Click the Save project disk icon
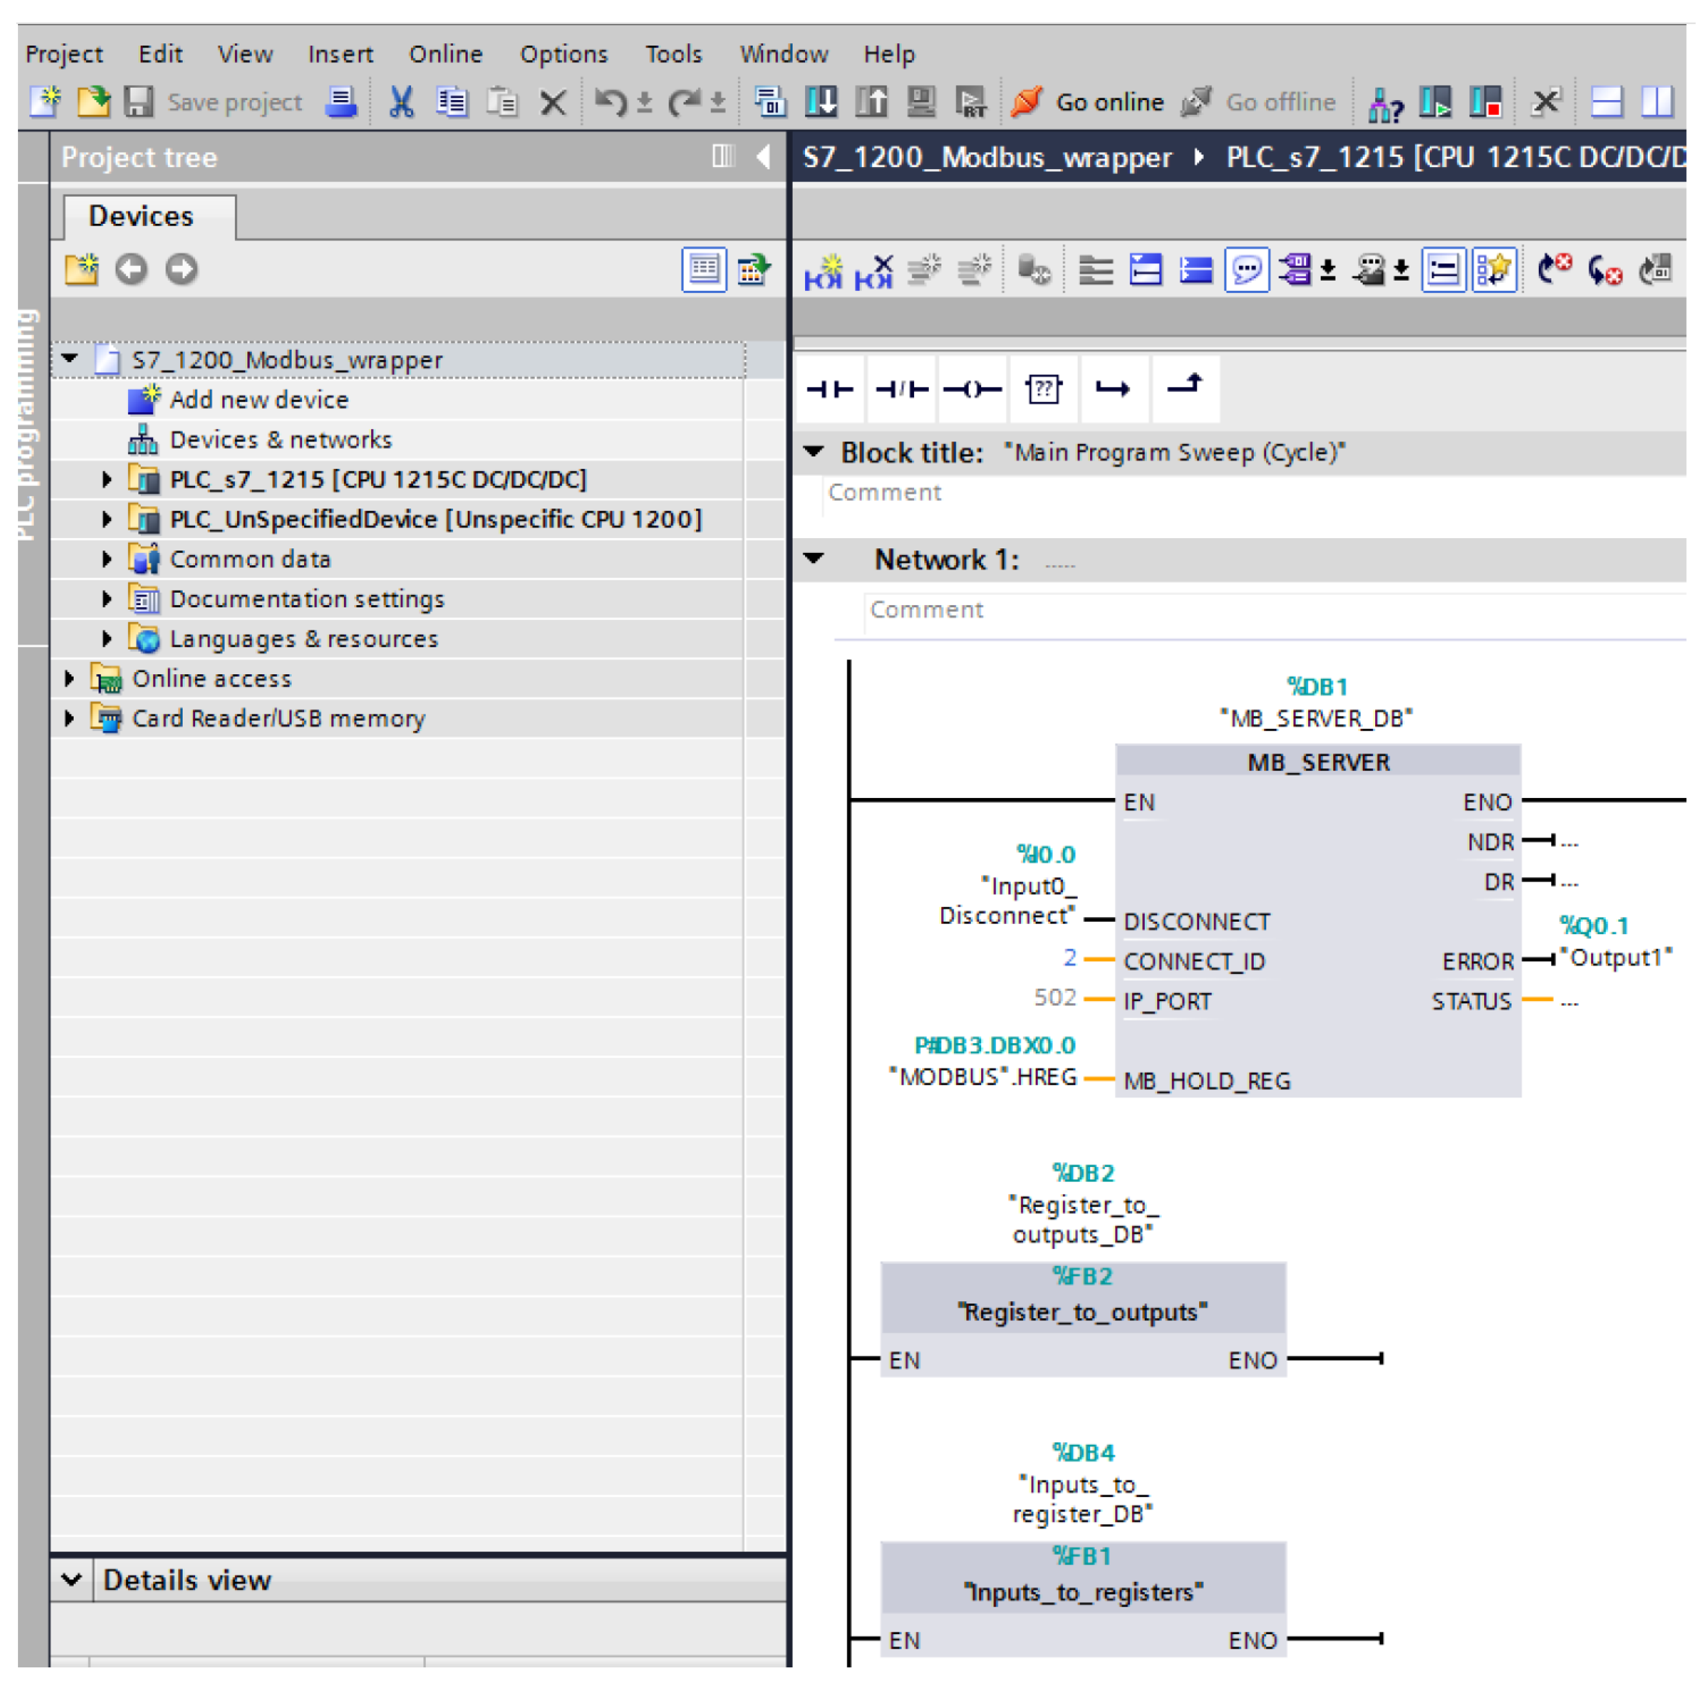Viewport: 1708px width, 1691px height. coord(138,102)
